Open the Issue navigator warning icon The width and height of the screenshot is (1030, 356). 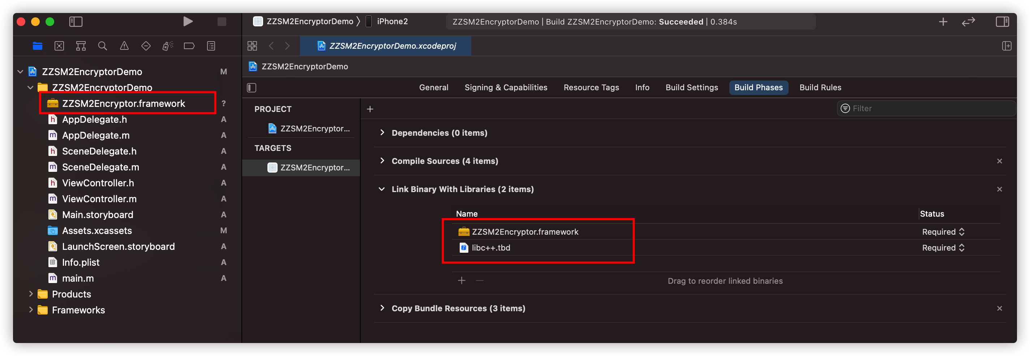point(124,46)
